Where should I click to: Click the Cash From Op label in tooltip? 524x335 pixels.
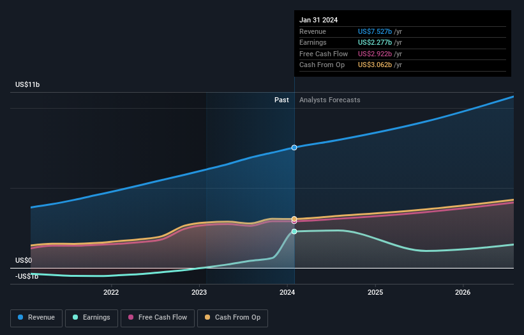point(322,65)
